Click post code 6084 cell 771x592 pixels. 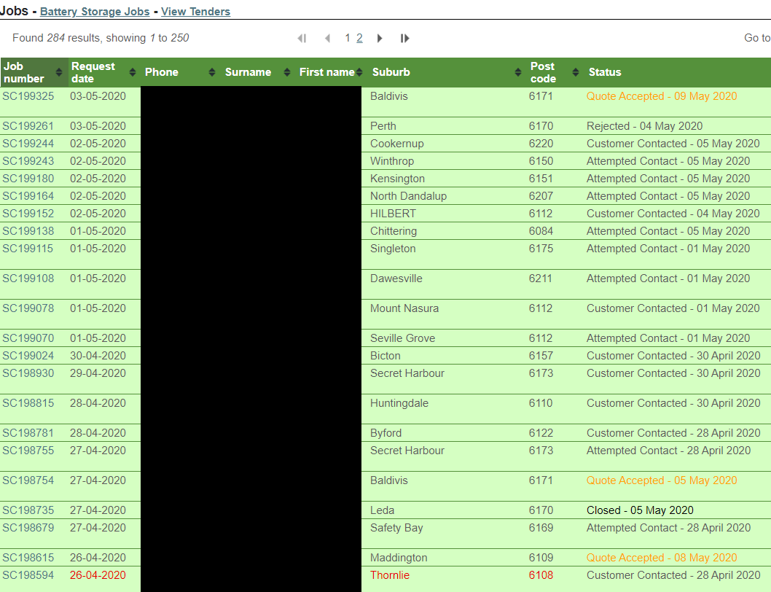click(541, 231)
